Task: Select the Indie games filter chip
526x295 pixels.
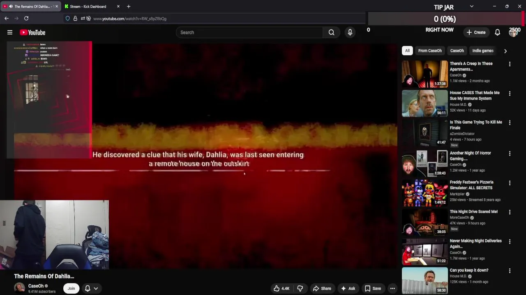Action: coord(483,51)
